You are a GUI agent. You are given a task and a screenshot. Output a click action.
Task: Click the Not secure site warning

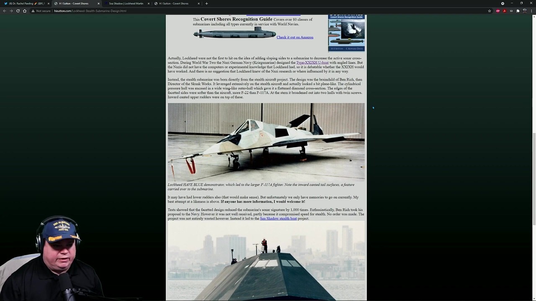41,11
